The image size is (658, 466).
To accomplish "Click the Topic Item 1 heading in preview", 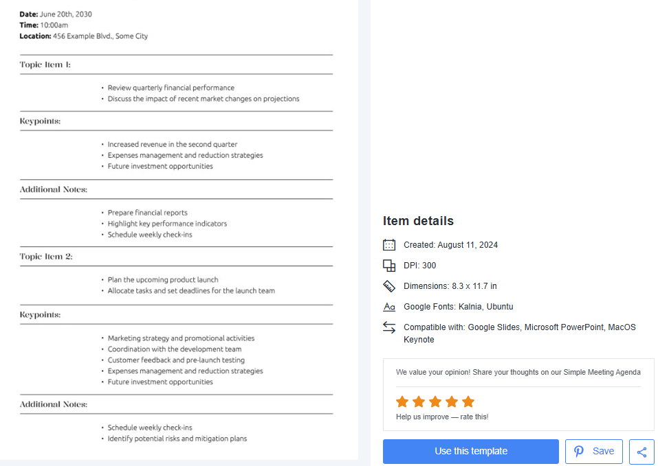I will (x=45, y=65).
